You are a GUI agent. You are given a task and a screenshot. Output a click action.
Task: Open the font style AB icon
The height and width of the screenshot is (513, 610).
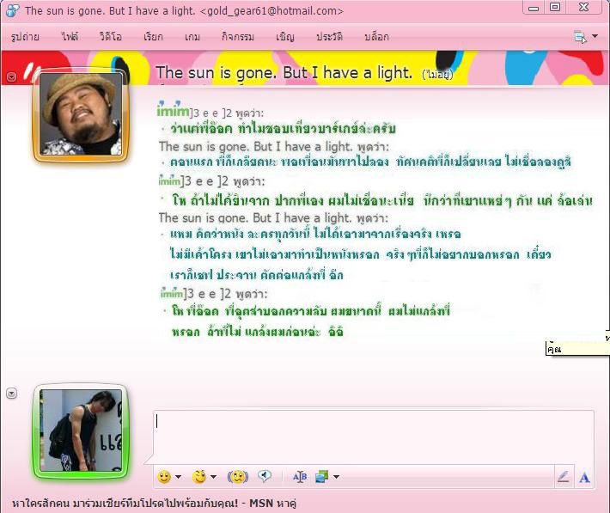tap(300, 476)
